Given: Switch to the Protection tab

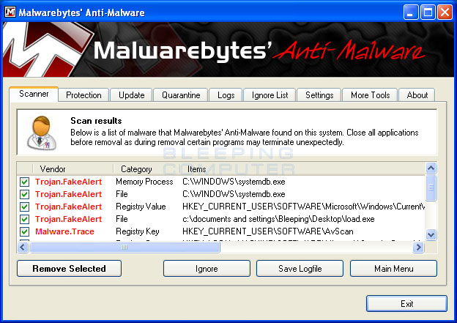Looking at the screenshot, I should [83, 95].
